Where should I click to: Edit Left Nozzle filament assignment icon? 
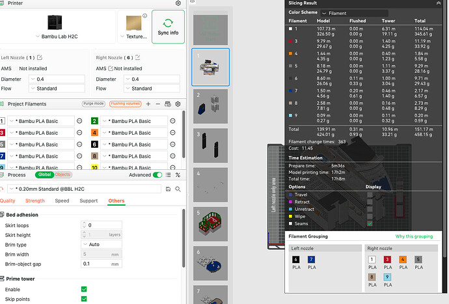[x=40, y=57]
